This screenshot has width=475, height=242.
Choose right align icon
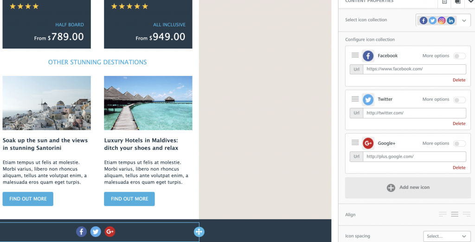(467, 214)
